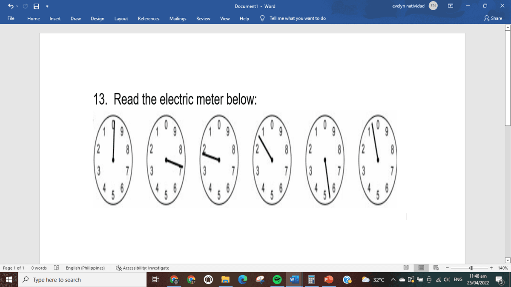This screenshot has width=511, height=287.
Task: Open Spotify from the taskbar
Action: 277,279
